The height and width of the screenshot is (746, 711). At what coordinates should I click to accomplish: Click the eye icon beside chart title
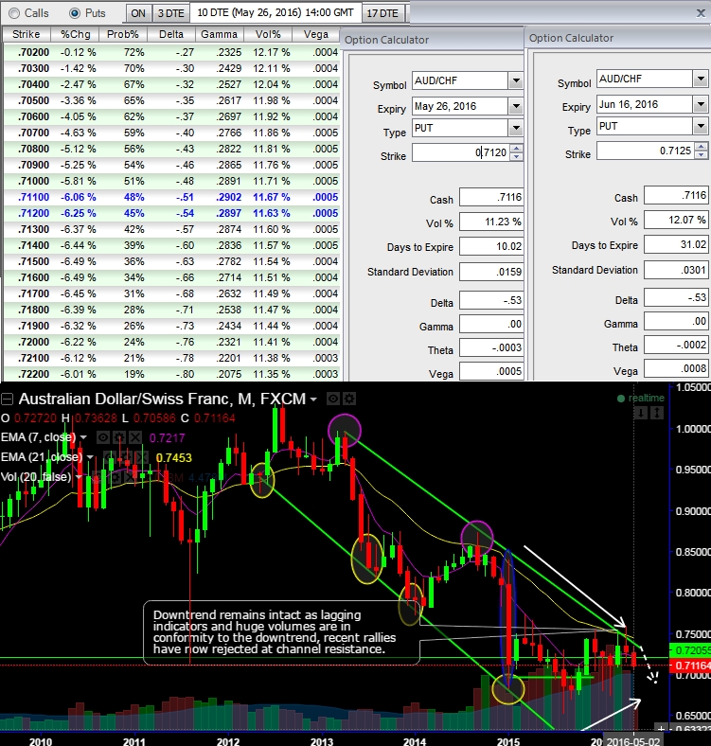point(332,400)
